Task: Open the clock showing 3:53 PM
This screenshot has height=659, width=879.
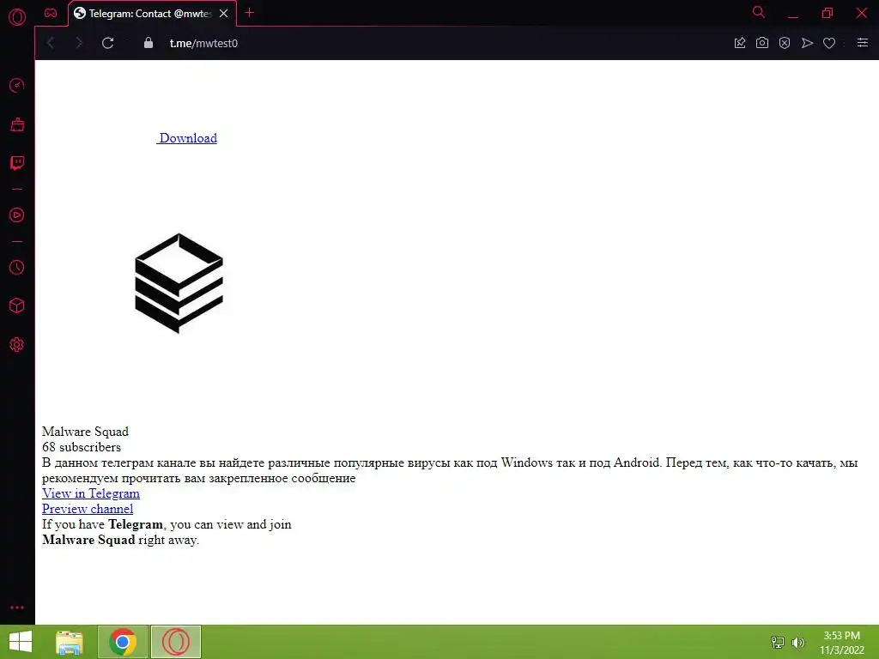Action: click(842, 643)
